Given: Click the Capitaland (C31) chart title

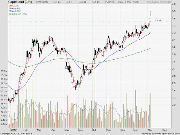Looking at the screenshot, I should pos(20,2).
